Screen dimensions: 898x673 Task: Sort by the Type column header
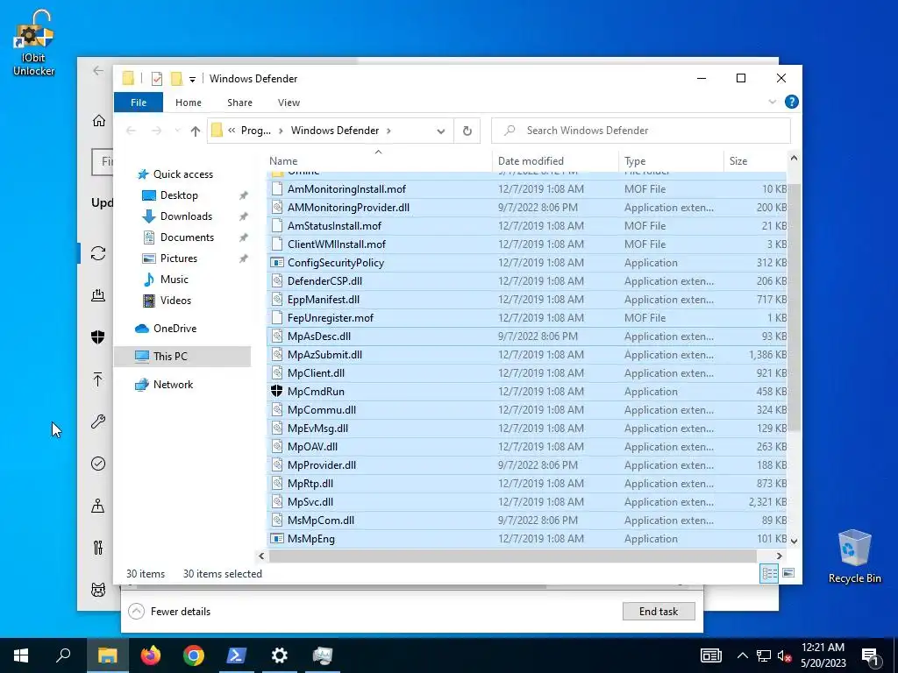tap(671, 161)
